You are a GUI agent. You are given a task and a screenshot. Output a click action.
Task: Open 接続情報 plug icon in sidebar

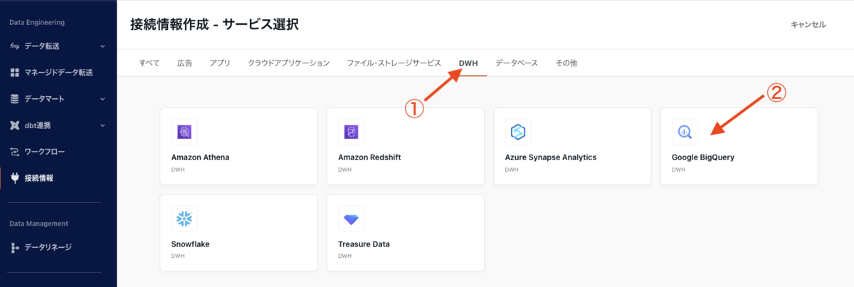[15, 178]
